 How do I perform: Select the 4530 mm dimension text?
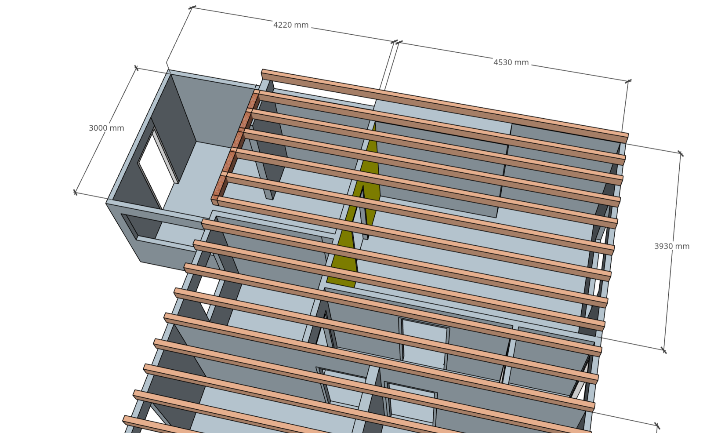point(511,62)
